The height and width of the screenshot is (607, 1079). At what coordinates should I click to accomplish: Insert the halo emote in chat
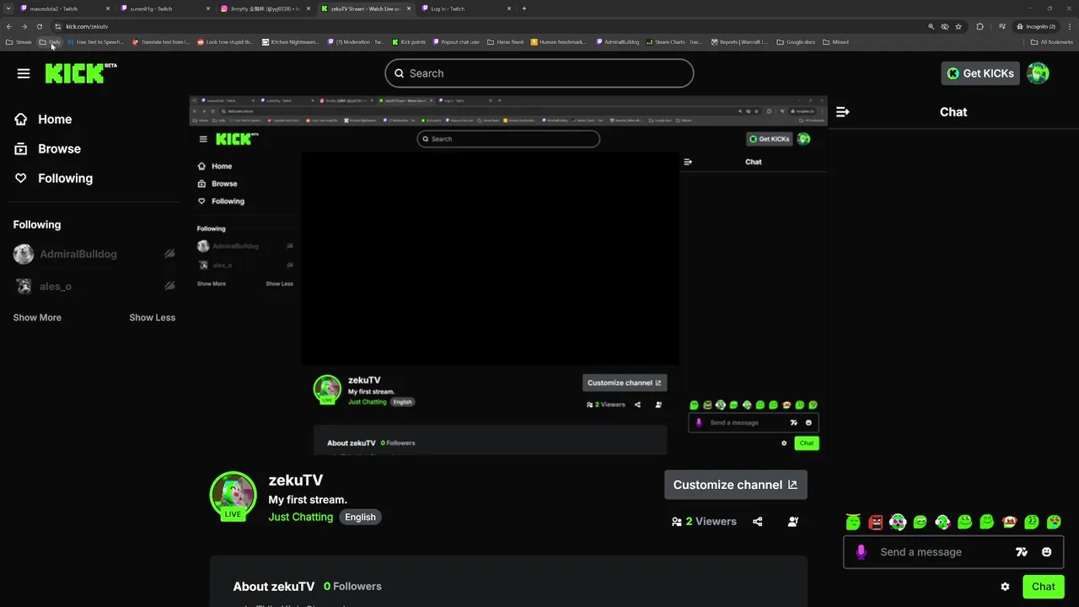click(x=853, y=523)
